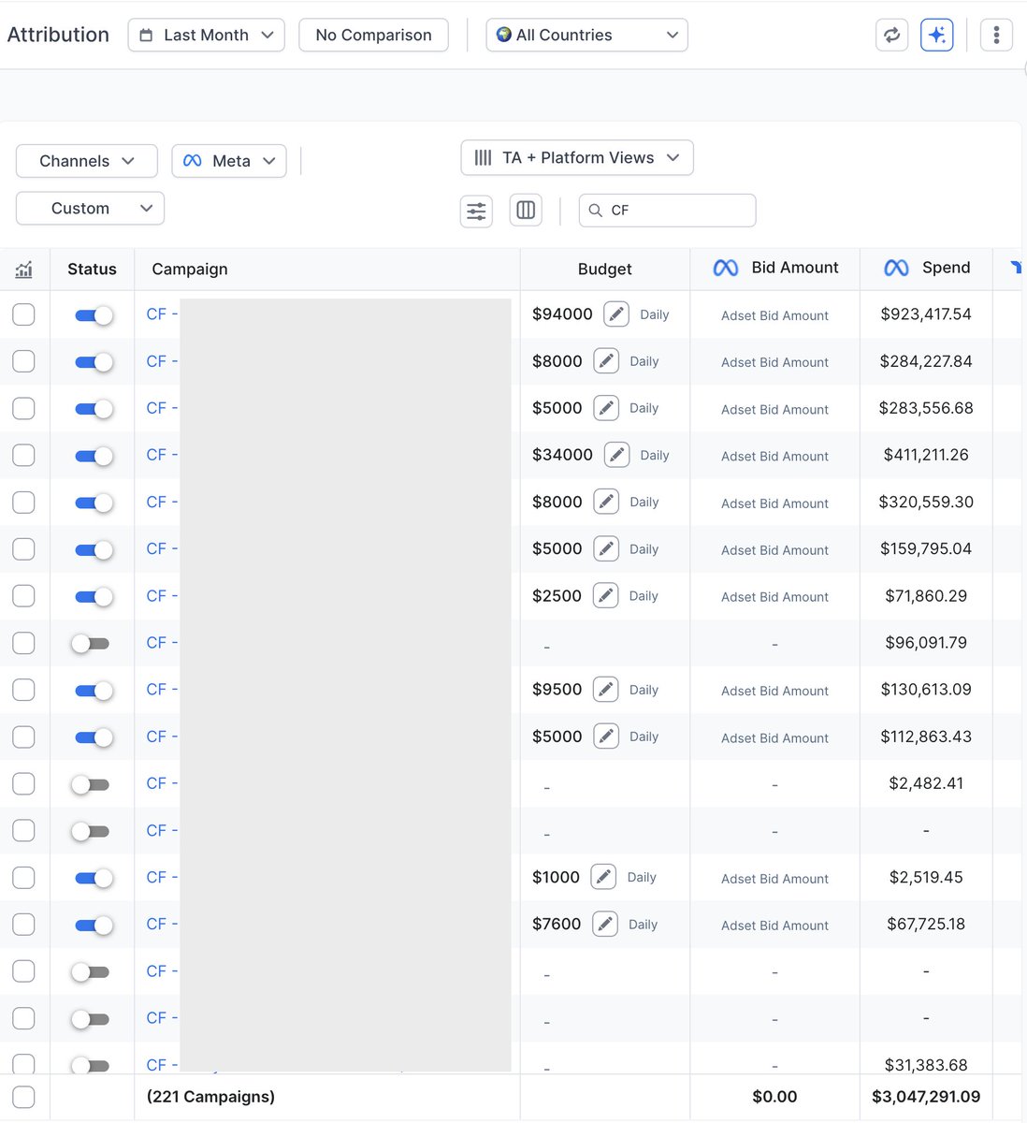Edit budget pencil in $159,795.04 spend row
1027x1123 pixels.
[605, 548]
